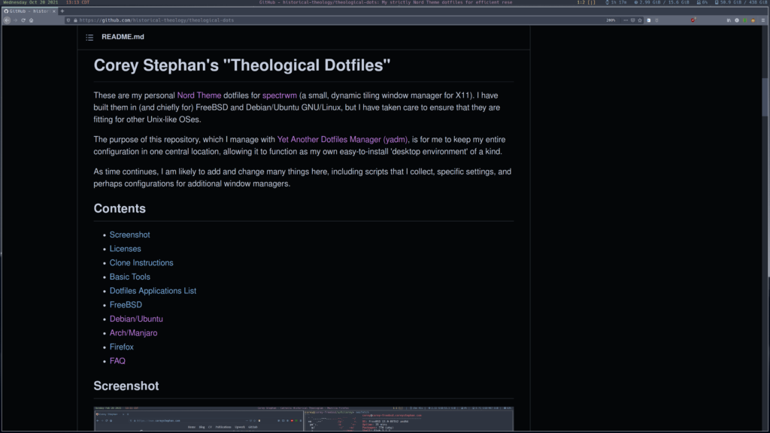Click the padlock site security icon
The width and height of the screenshot is (770, 433).
pos(75,20)
